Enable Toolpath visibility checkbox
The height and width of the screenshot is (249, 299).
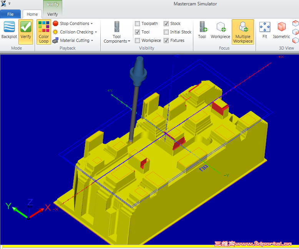[x=137, y=24]
